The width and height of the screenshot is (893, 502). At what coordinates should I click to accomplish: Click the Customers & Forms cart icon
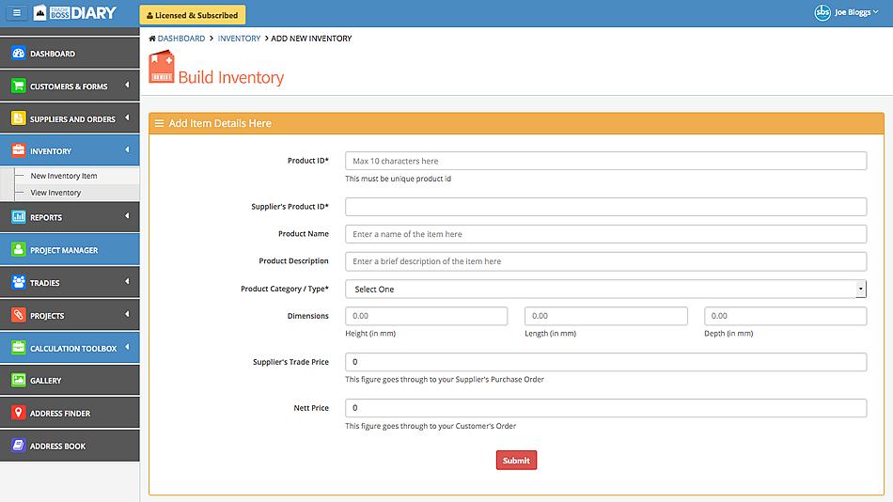point(18,86)
